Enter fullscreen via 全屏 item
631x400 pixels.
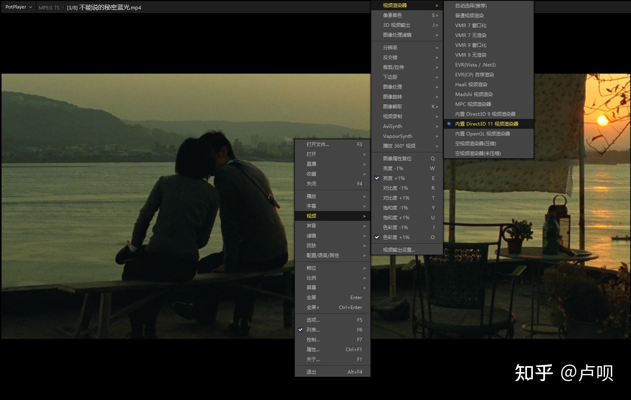tap(311, 298)
